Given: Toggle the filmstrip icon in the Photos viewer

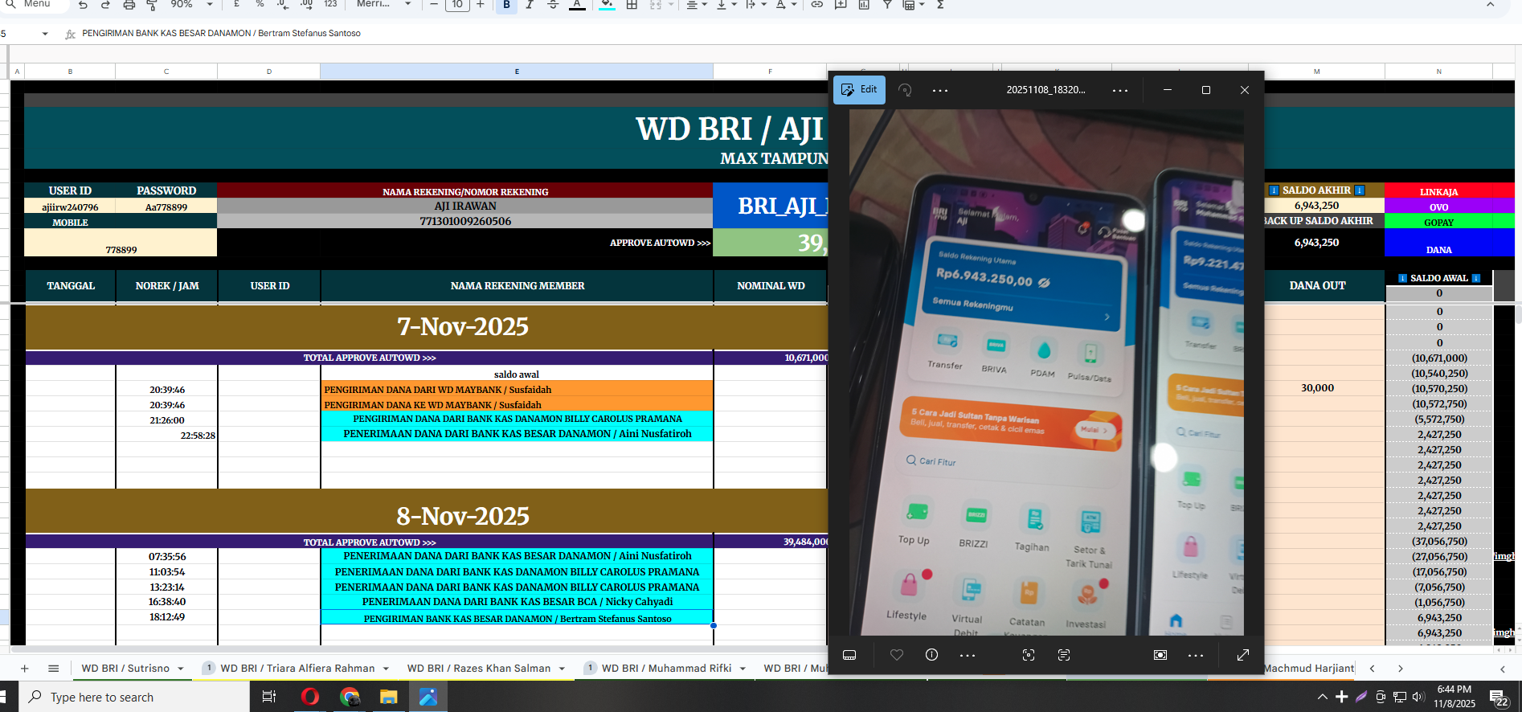Looking at the screenshot, I should click(849, 655).
